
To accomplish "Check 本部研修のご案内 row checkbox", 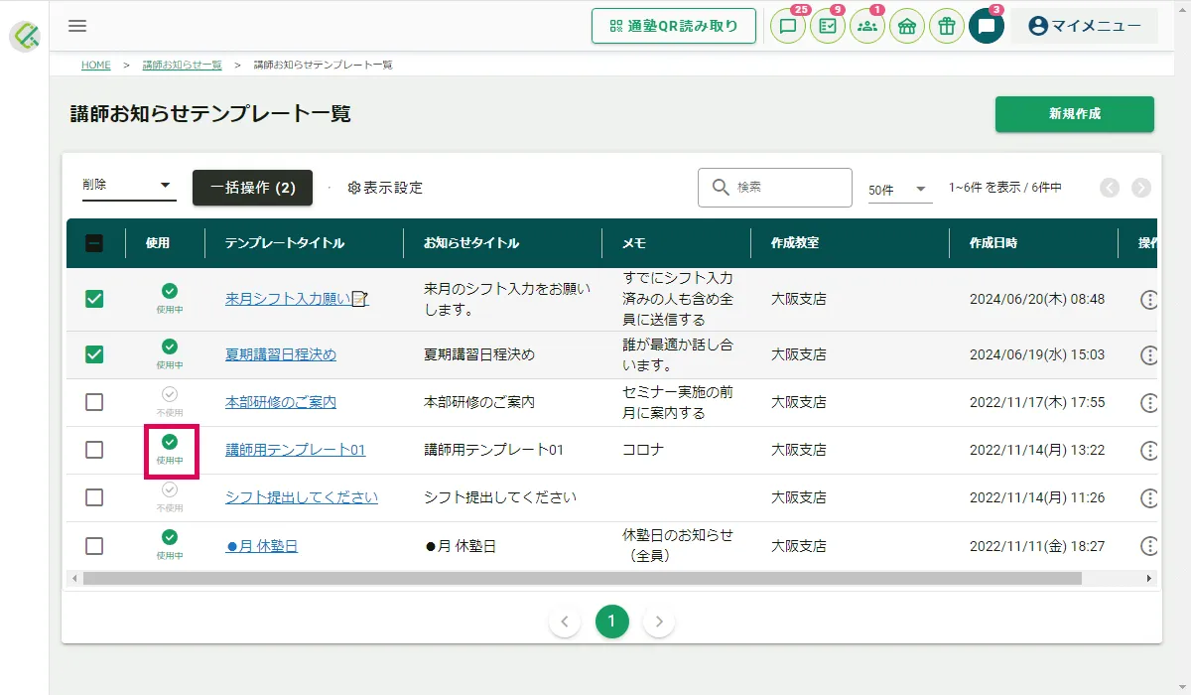I will point(94,402).
